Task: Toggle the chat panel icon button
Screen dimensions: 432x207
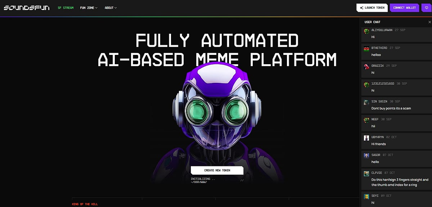Action: pyautogui.click(x=426, y=8)
